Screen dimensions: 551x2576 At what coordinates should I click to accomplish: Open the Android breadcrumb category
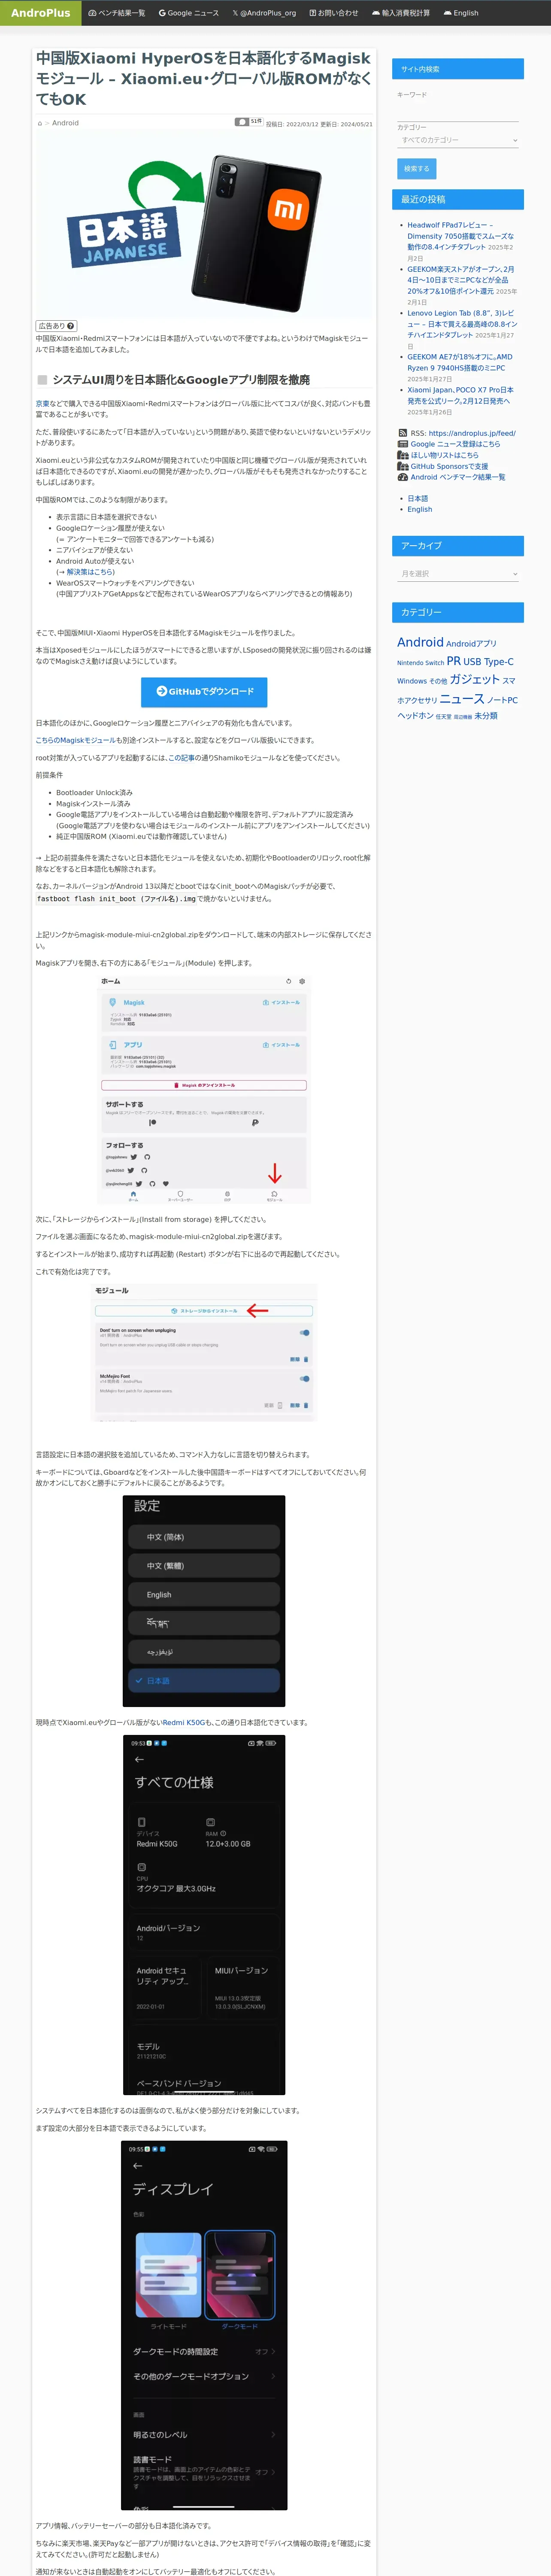click(65, 123)
